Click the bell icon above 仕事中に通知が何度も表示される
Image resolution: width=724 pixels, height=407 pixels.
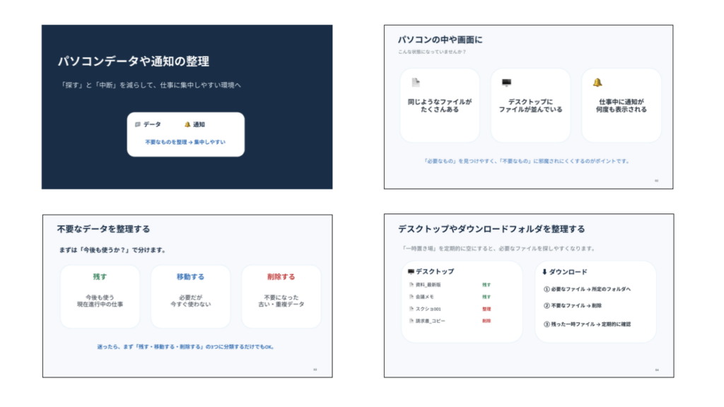click(x=597, y=82)
